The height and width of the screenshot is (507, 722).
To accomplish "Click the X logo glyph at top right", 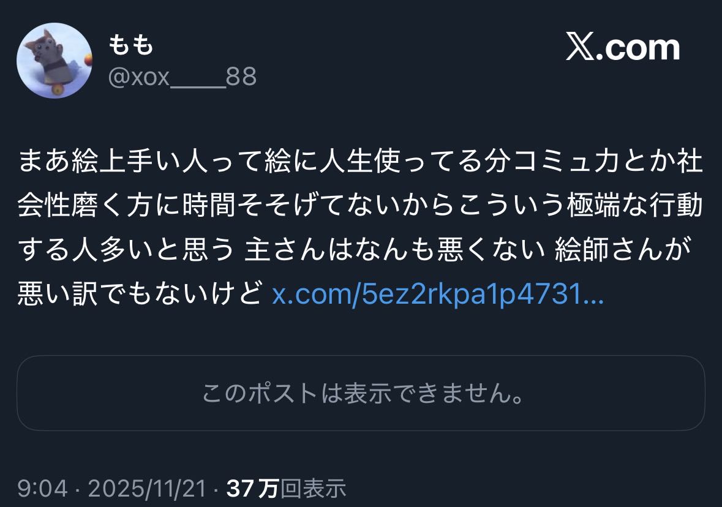I will click(x=580, y=47).
